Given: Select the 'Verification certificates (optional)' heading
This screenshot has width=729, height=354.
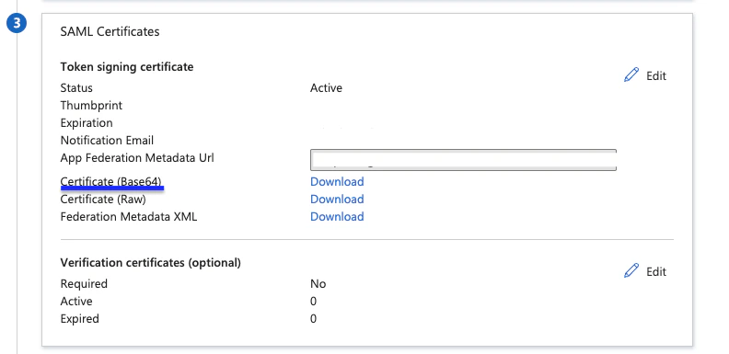Looking at the screenshot, I should click(151, 263).
